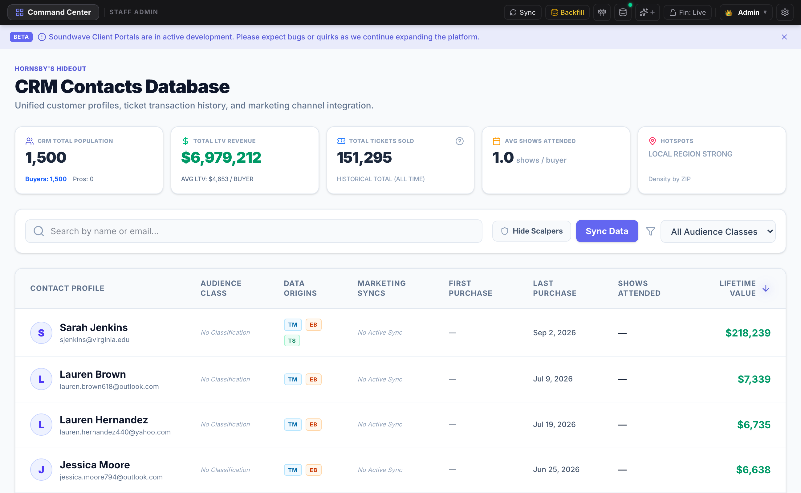Click the funnel filter icon

tap(650, 231)
